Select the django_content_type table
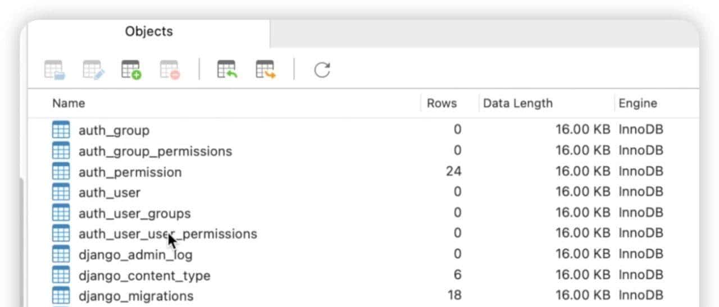Image resolution: width=719 pixels, height=307 pixels. [144, 276]
